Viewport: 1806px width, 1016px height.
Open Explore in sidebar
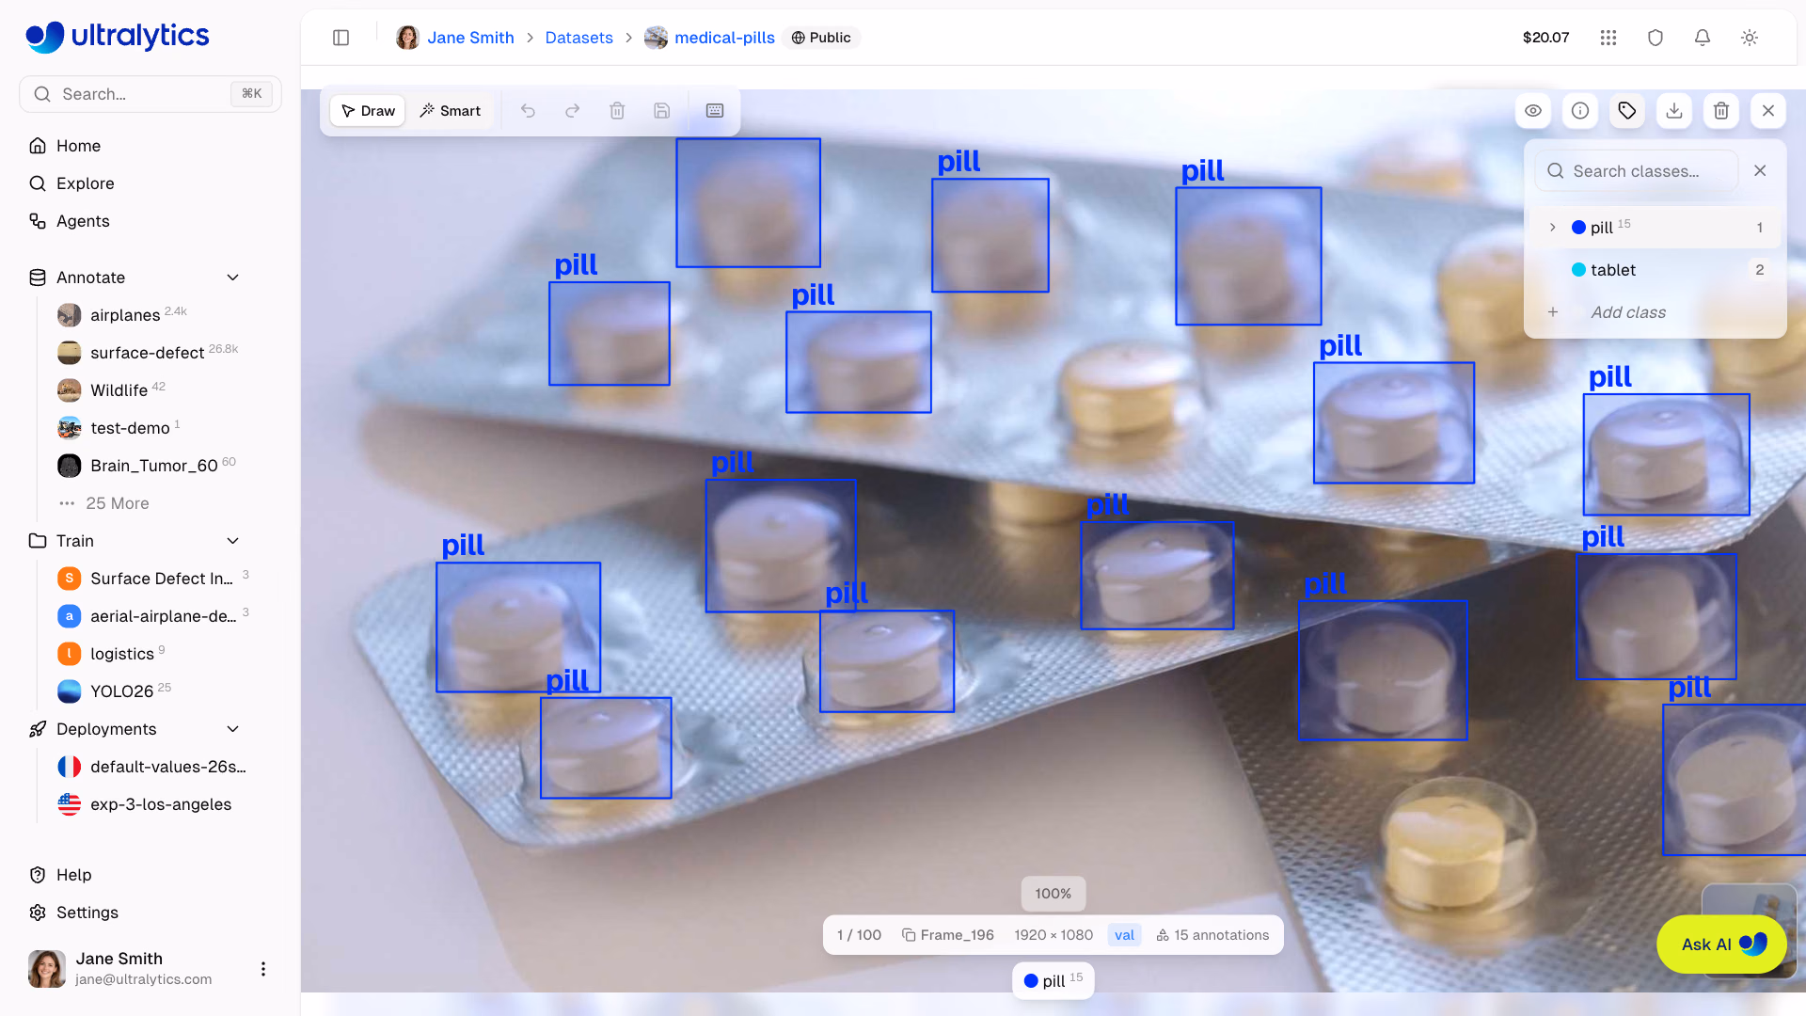(x=85, y=183)
